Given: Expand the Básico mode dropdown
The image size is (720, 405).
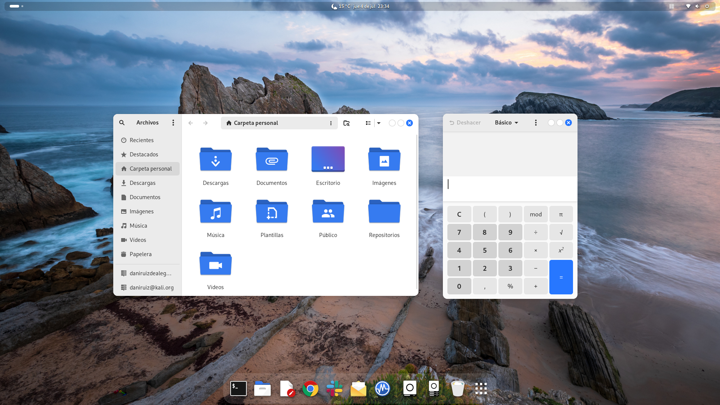Looking at the screenshot, I should pos(506,123).
